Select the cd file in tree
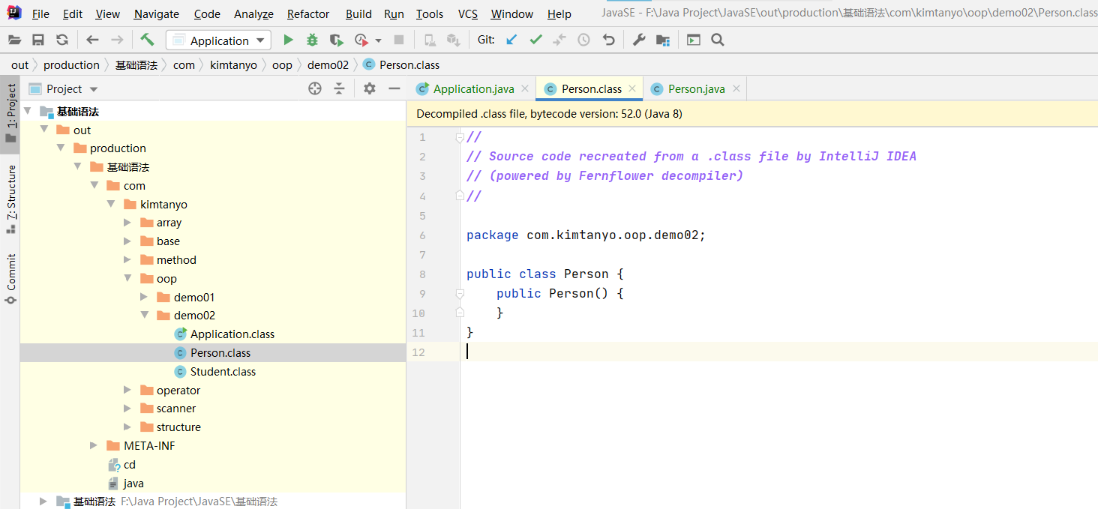The image size is (1098, 509). 121,465
